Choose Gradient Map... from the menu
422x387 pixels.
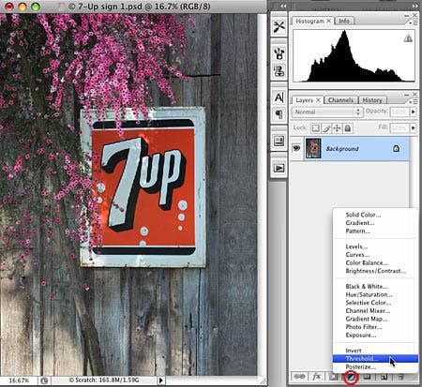pyautogui.click(x=375, y=319)
